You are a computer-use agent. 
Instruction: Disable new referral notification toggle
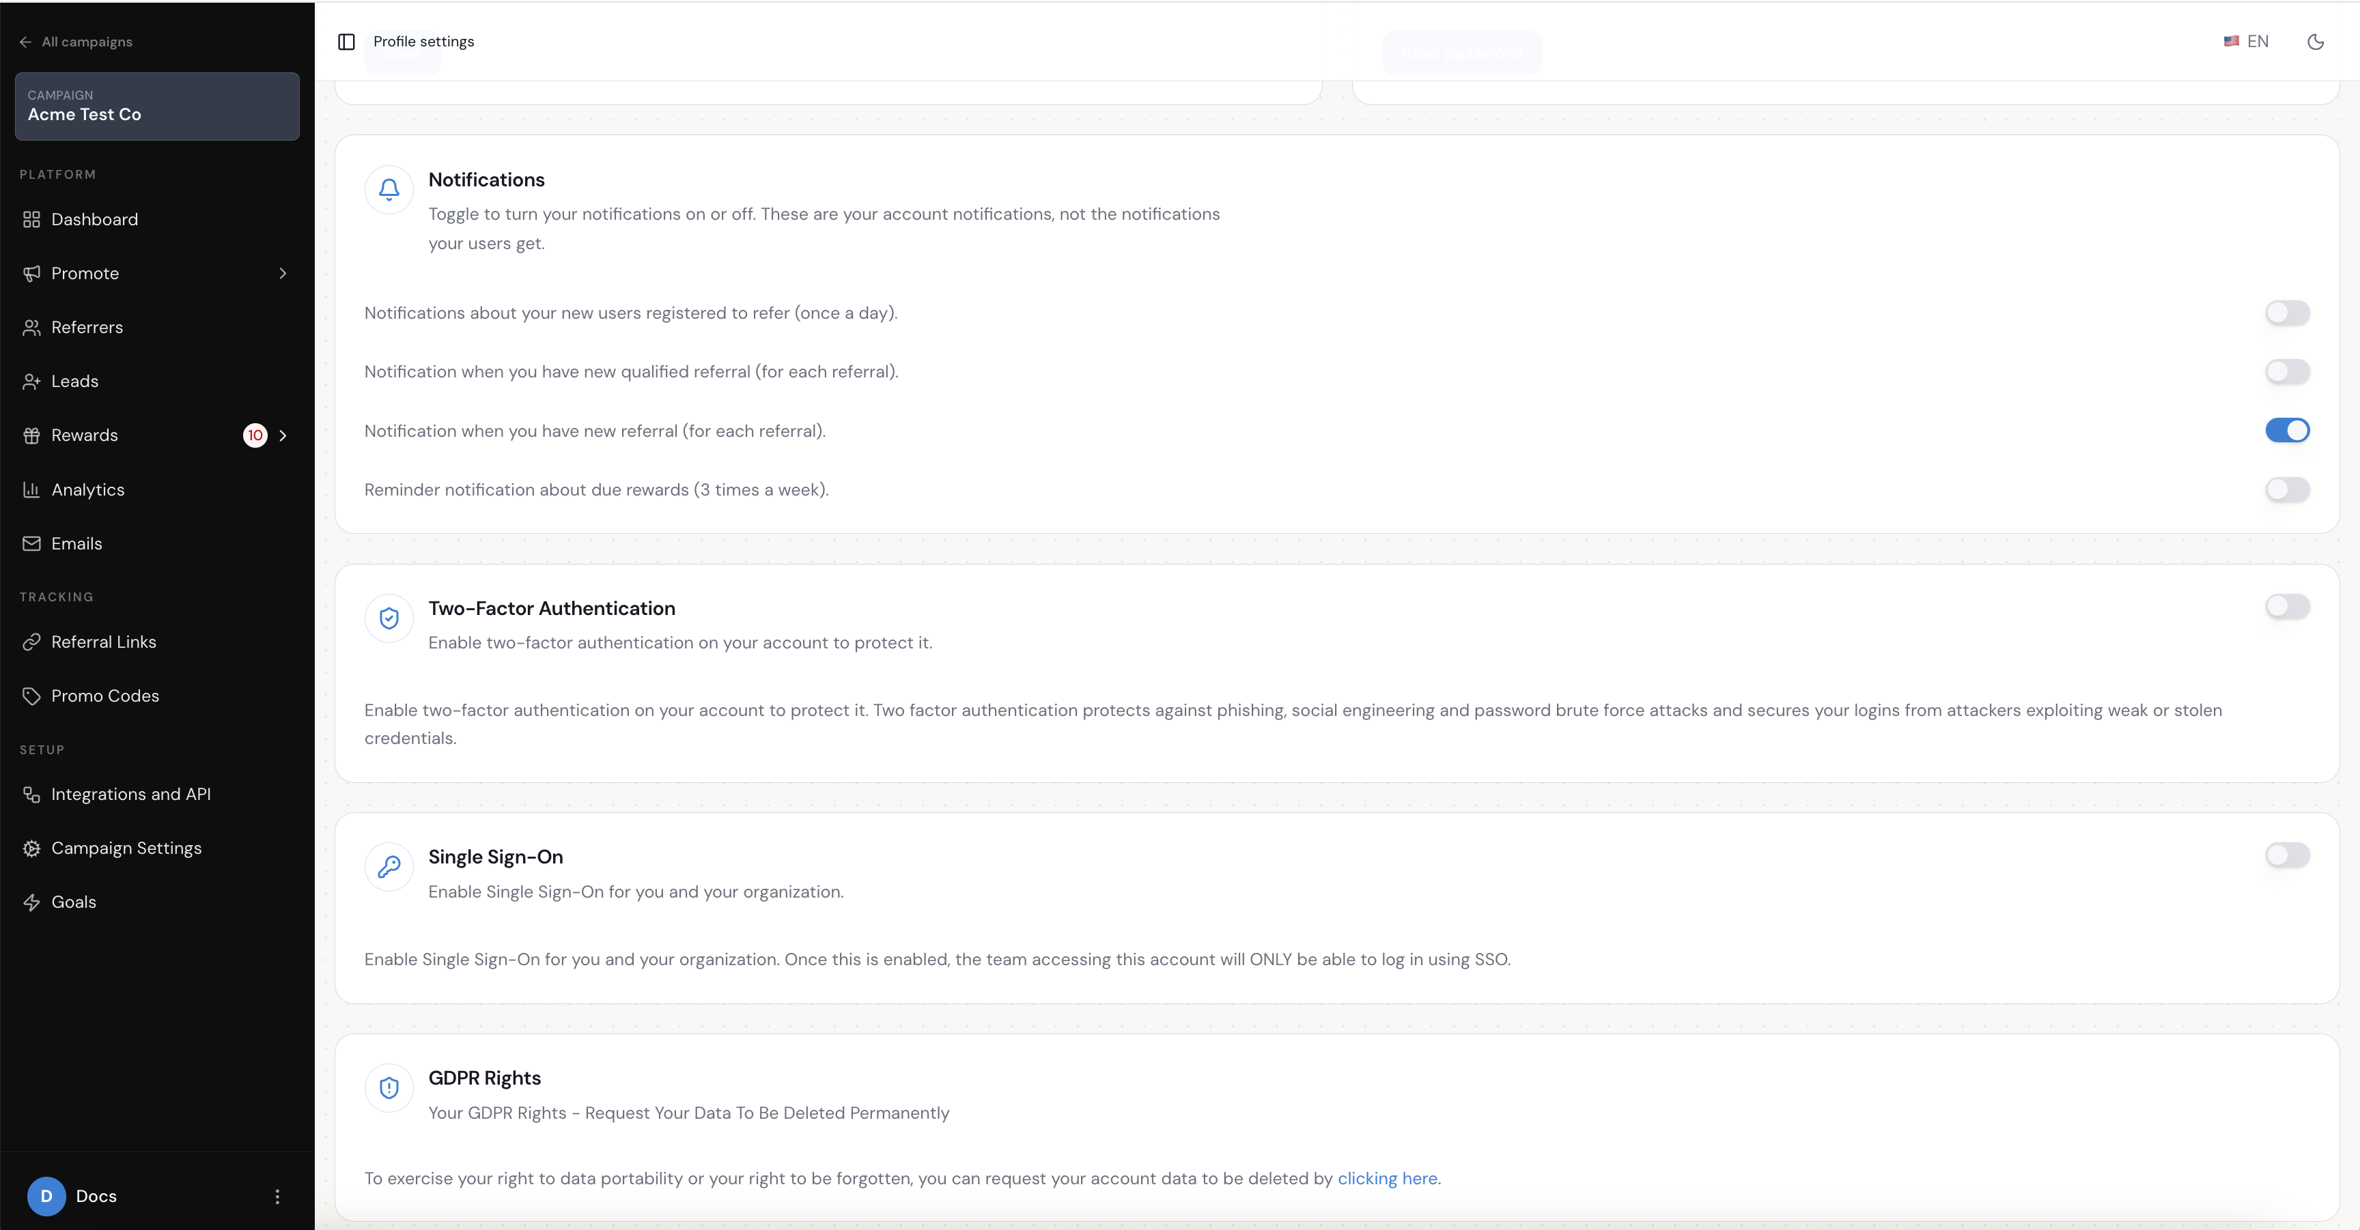(x=2287, y=431)
